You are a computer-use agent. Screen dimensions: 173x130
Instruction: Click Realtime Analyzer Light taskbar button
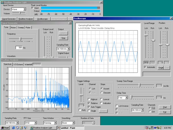(43, 128)
